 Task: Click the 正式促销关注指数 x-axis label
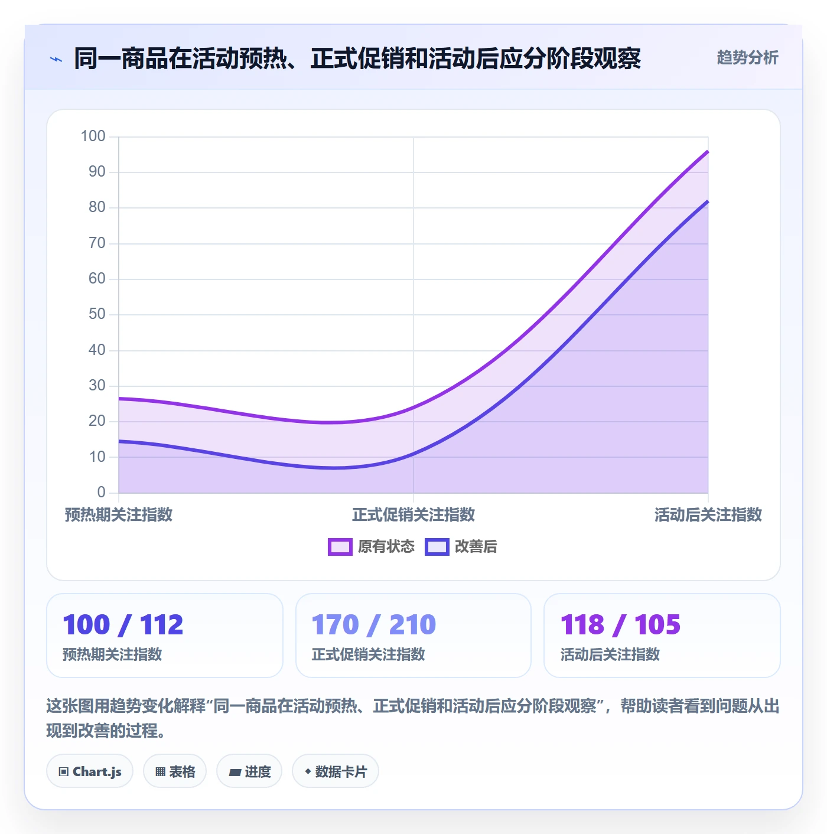pos(413,515)
